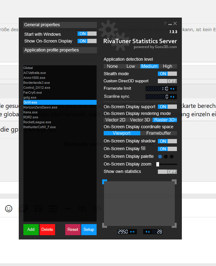Select Kena.exe profile

tap(60, 112)
